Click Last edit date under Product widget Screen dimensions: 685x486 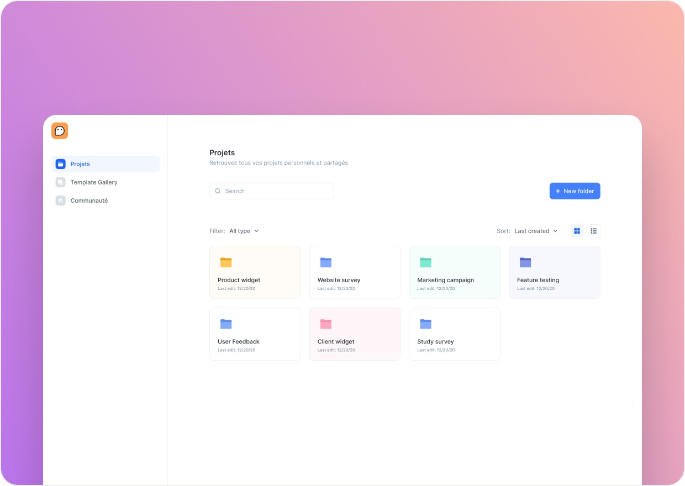tap(236, 288)
